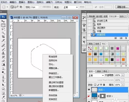Toggle lock transparent pixels option
The height and width of the screenshot is (102, 129).
[95, 85]
